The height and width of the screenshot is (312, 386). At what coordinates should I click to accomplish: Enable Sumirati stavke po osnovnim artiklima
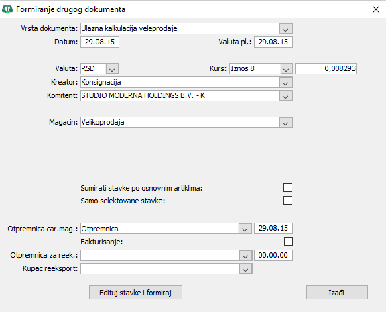pyautogui.click(x=287, y=188)
